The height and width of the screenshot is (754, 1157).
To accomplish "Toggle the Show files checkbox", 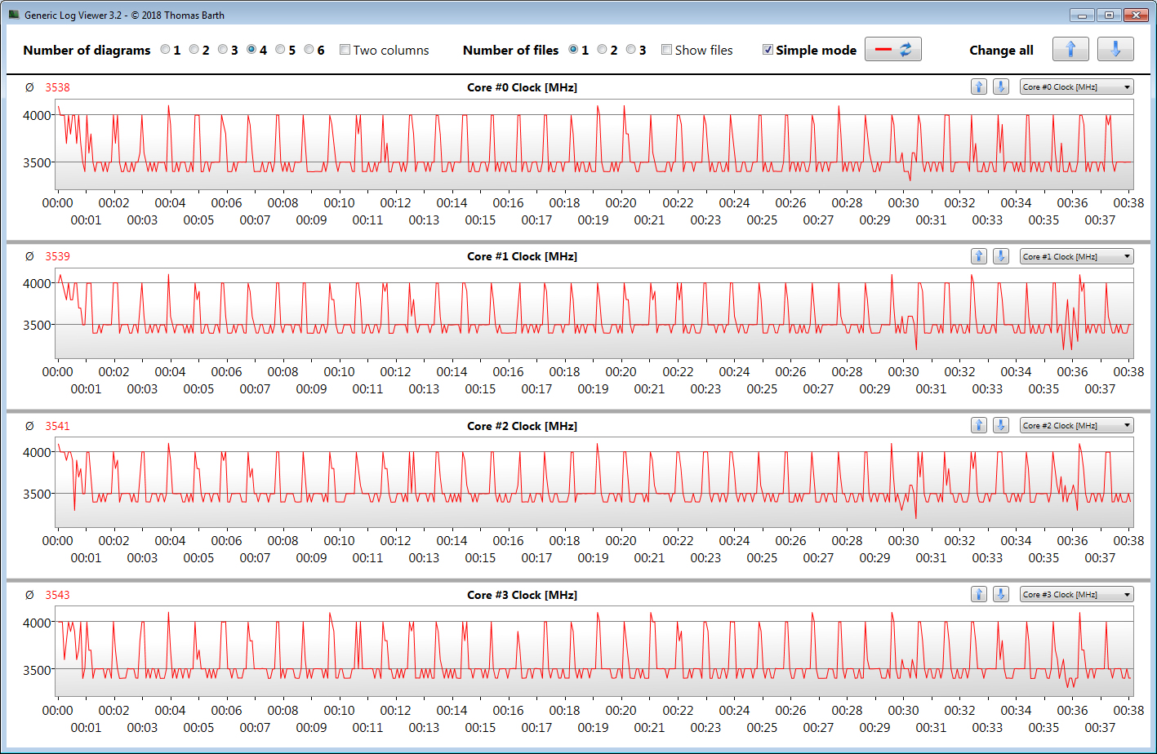I will (666, 50).
